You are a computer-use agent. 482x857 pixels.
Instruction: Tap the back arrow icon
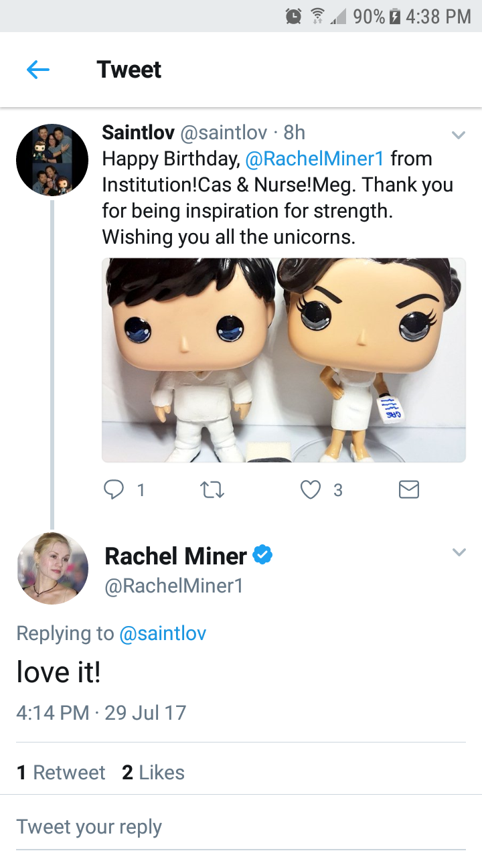pyautogui.click(x=38, y=70)
